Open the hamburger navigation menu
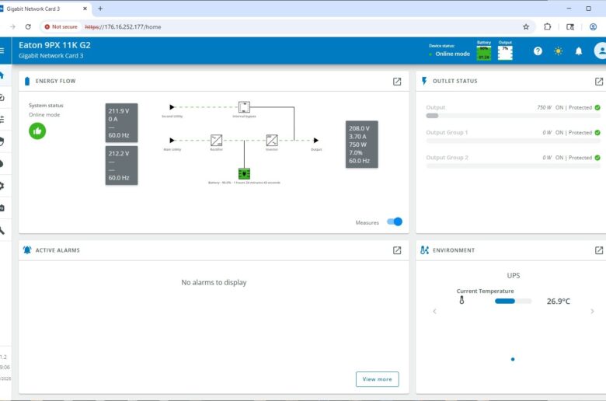The image size is (606, 401). [x=2, y=51]
